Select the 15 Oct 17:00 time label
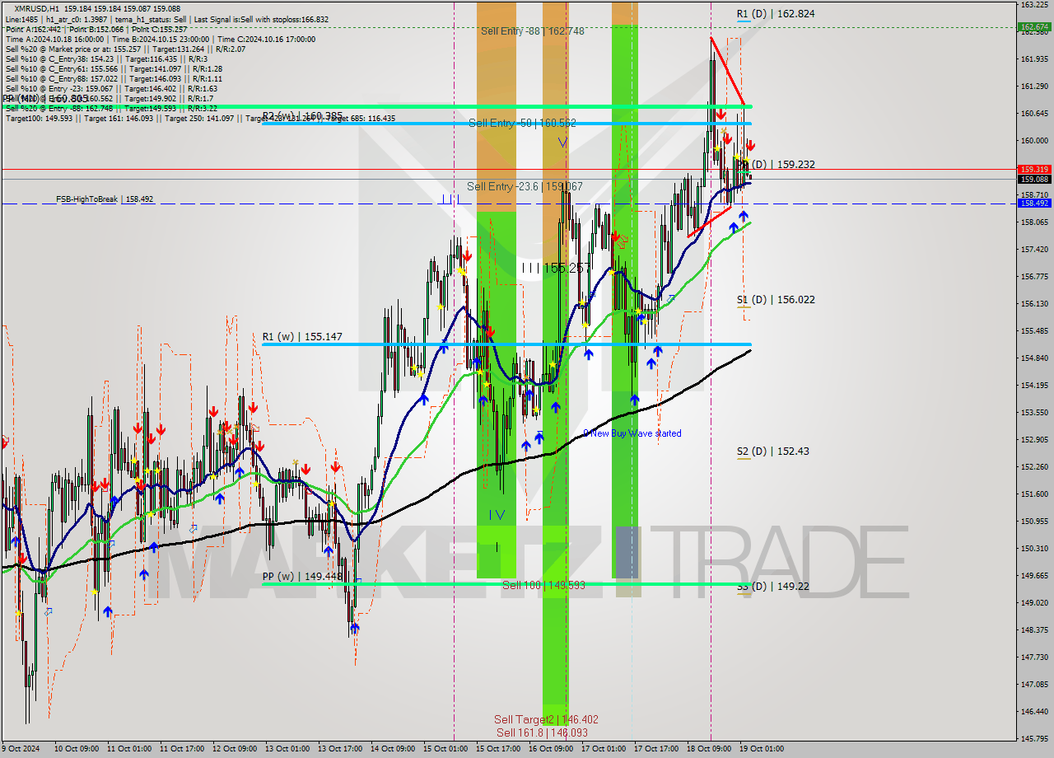Image resolution: width=1054 pixels, height=758 pixels. pos(498,749)
